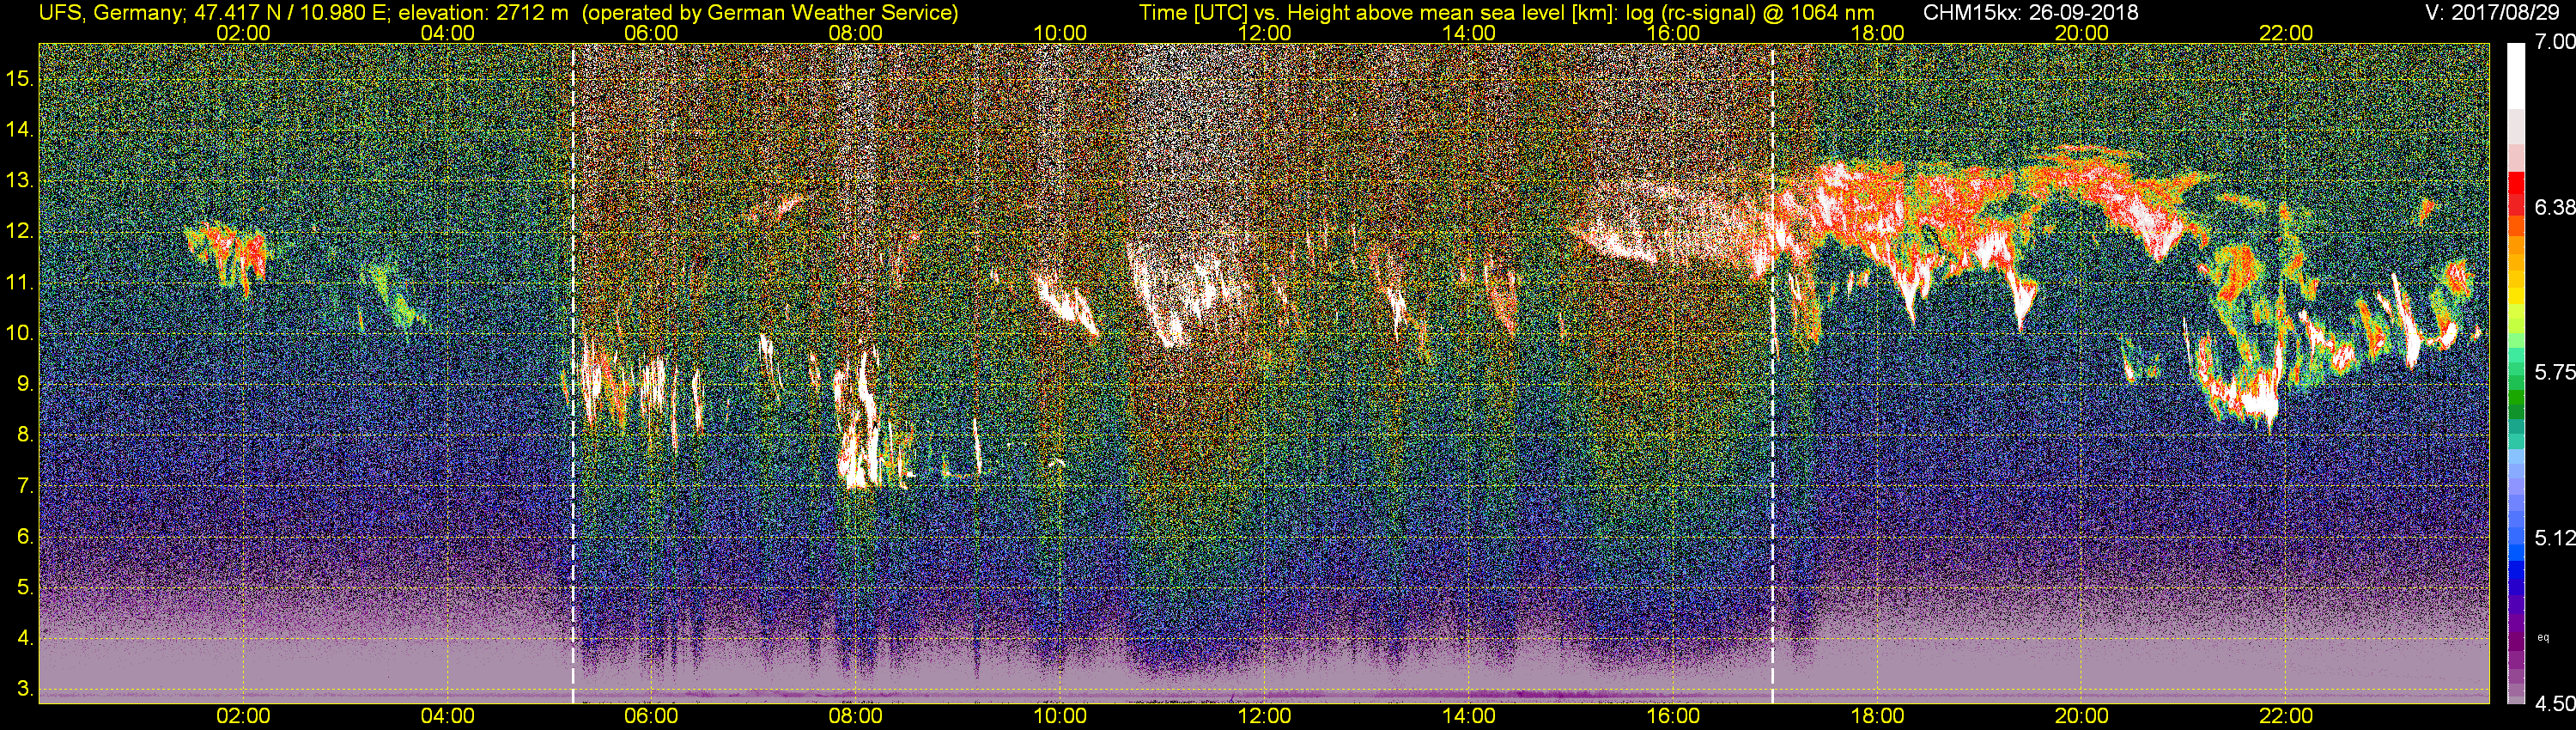Screen dimensions: 2576x730
Task: Click the 22:00 label on bottom time axis
Action: point(2286,716)
